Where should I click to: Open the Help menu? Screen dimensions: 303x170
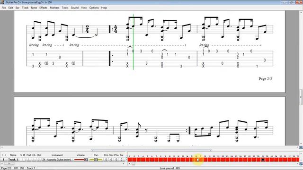pyautogui.click(x=104, y=8)
